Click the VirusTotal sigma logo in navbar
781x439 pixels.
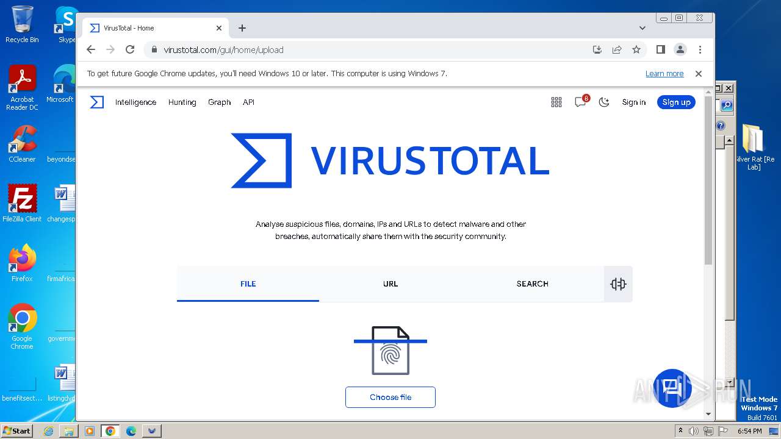click(x=97, y=102)
